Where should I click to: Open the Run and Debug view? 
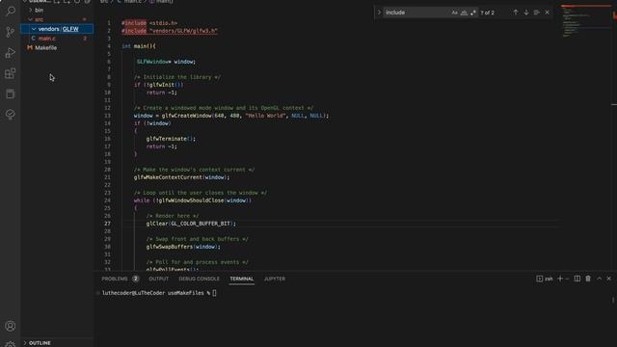tap(11, 53)
